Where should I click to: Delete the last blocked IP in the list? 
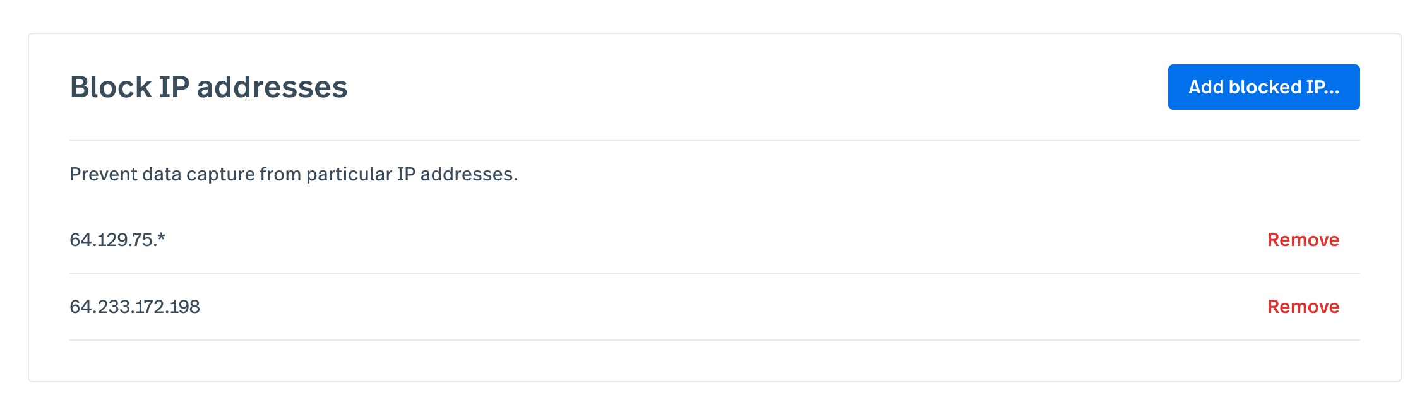1303,307
